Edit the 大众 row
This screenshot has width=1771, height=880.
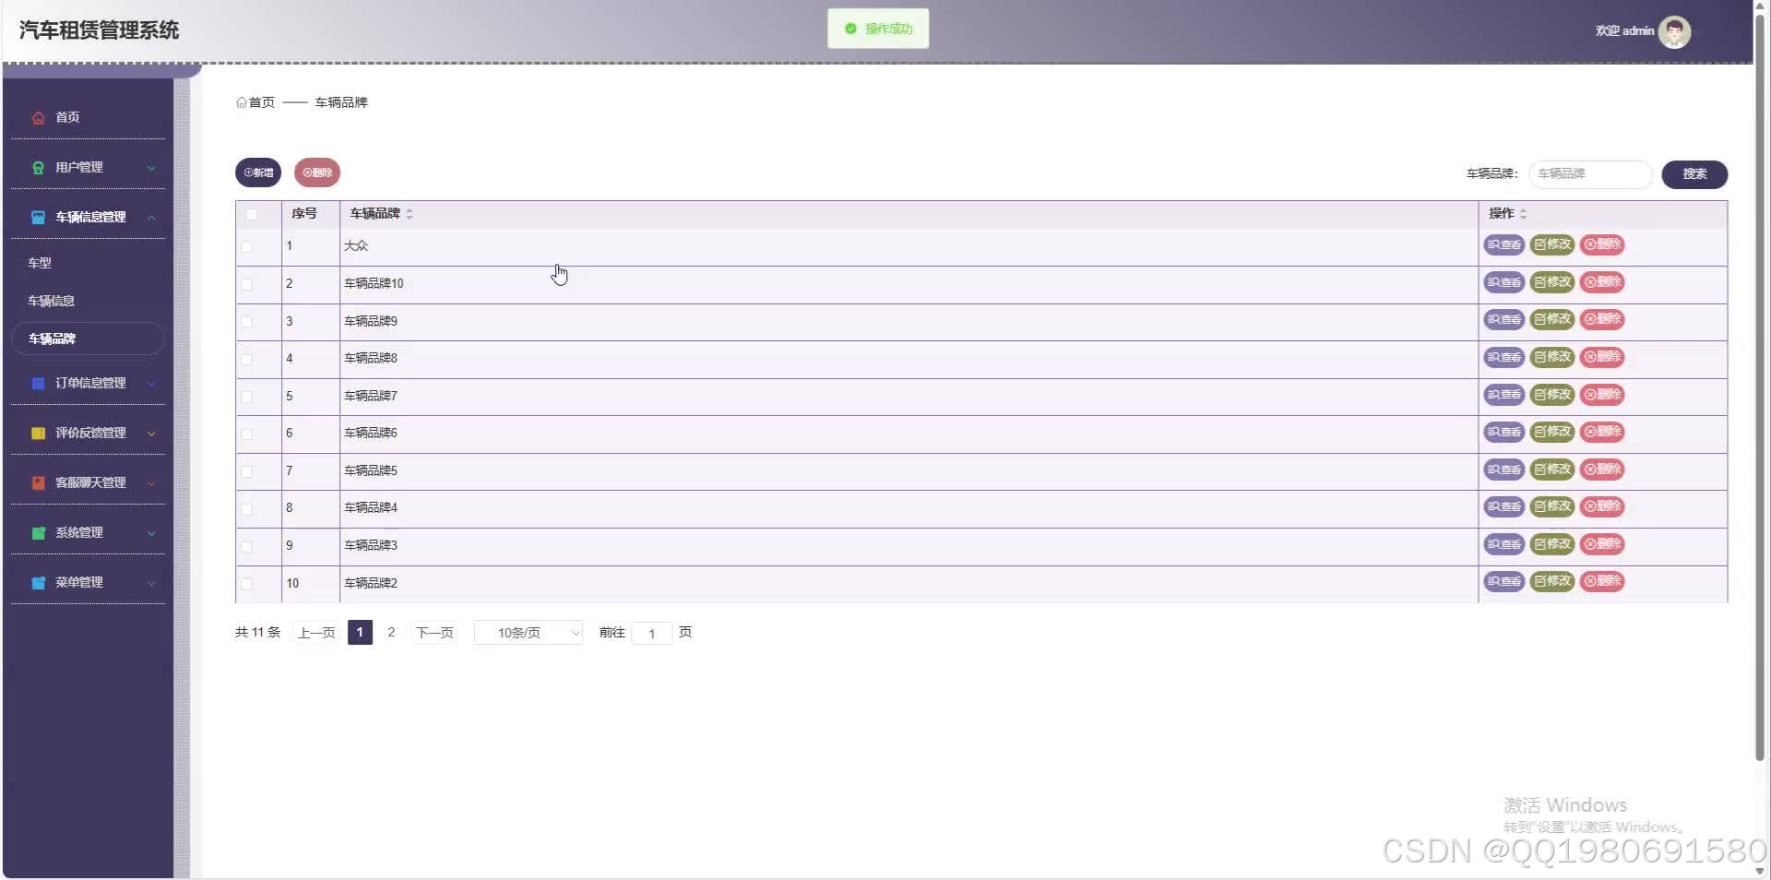coord(1552,244)
